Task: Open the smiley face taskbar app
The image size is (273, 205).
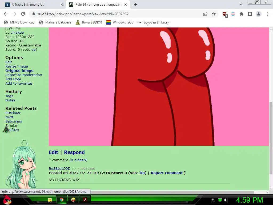Action: (x=73, y=200)
